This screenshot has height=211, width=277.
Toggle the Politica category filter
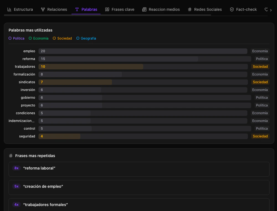click(x=16, y=38)
